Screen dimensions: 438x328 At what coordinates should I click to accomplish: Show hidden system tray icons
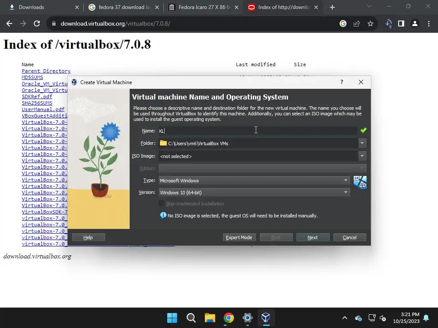click(x=345, y=318)
